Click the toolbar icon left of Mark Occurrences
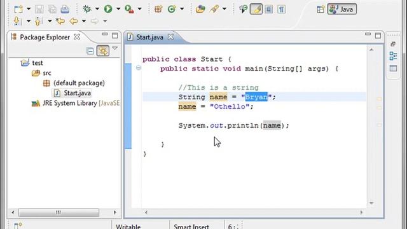The width and height of the screenshot is (407, 229). point(243,9)
